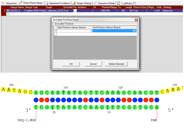The height and width of the screenshot is (131, 184).
Task: Click the FAM label on the probe
Action: point(154,121)
